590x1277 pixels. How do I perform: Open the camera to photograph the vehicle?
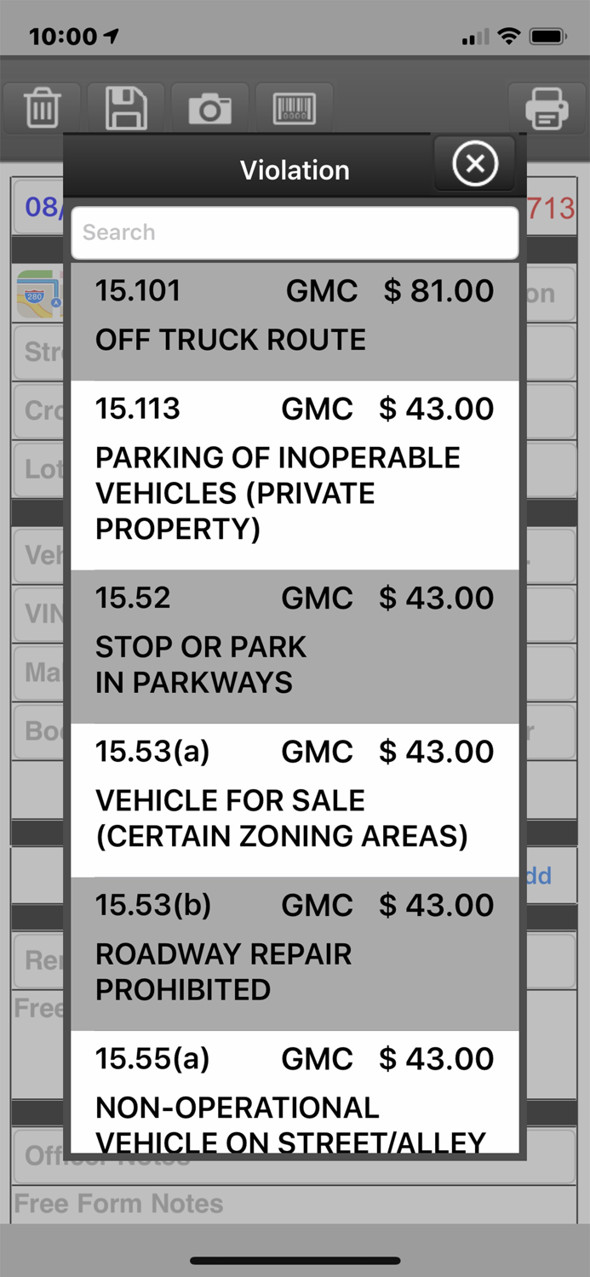point(209,108)
